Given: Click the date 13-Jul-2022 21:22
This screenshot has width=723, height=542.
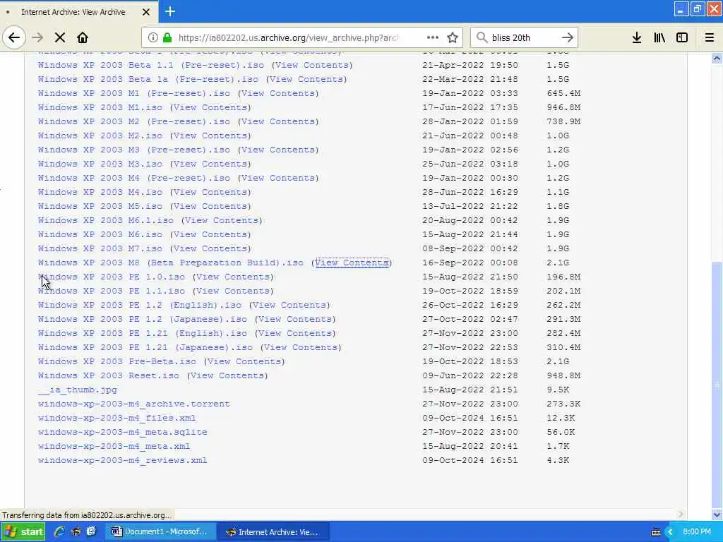Looking at the screenshot, I should pyautogui.click(x=470, y=206).
